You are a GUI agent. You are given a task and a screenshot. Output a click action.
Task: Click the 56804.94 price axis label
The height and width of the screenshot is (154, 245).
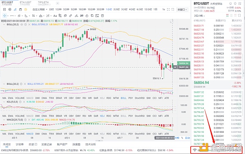[x=184, y=63]
